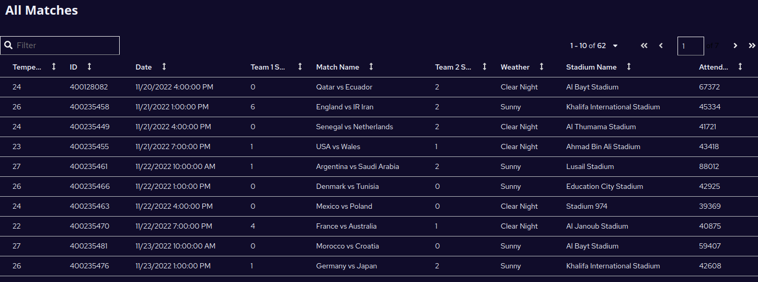The image size is (758, 282).
Task: Sort by ID column arrows
Action: coord(89,66)
